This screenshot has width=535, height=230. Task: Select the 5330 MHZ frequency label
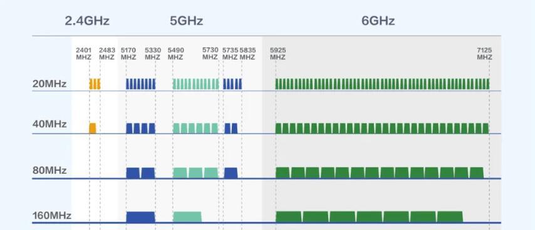[x=152, y=54]
